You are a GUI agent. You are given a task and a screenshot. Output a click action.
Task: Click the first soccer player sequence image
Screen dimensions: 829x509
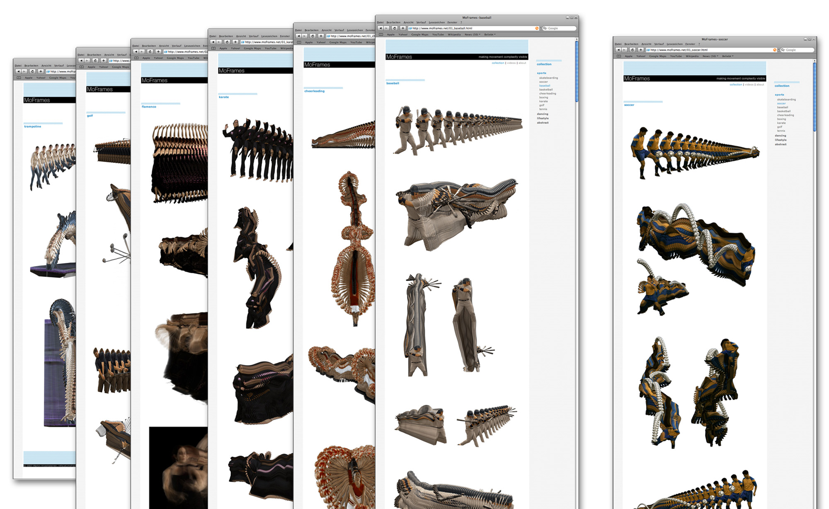click(694, 153)
